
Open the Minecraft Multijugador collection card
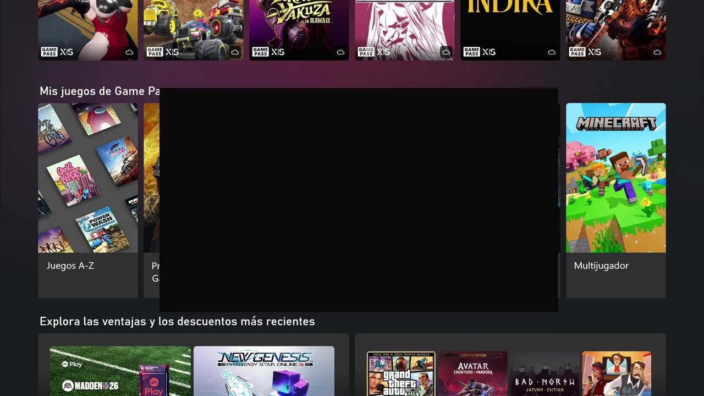(x=616, y=200)
